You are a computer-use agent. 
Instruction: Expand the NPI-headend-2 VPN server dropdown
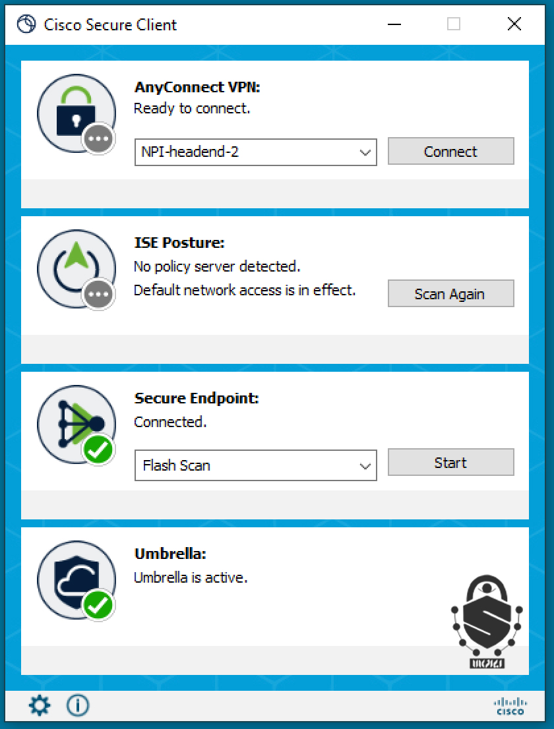point(365,152)
